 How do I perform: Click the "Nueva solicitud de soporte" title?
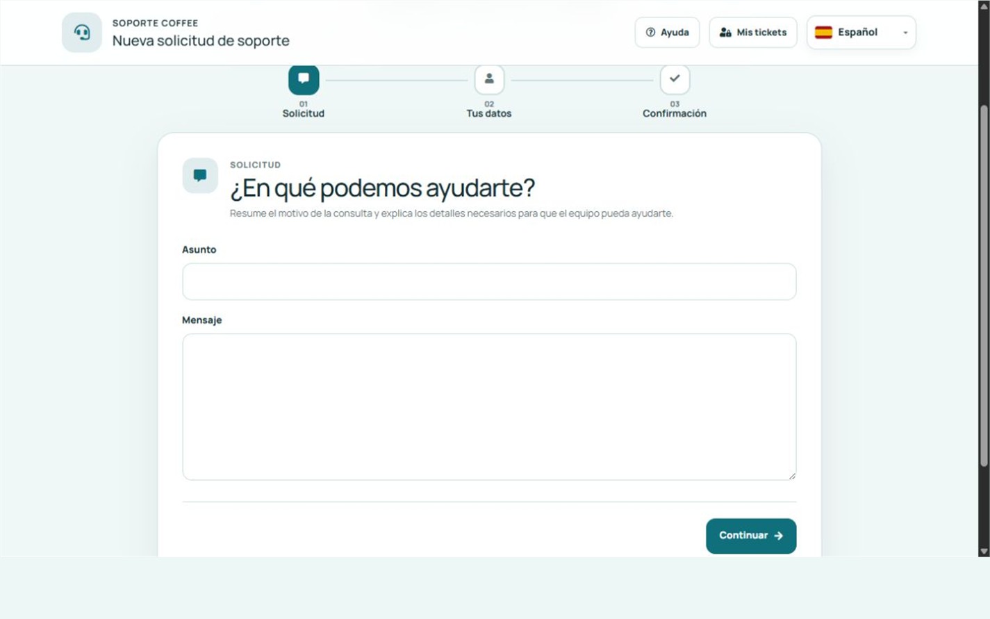point(201,41)
